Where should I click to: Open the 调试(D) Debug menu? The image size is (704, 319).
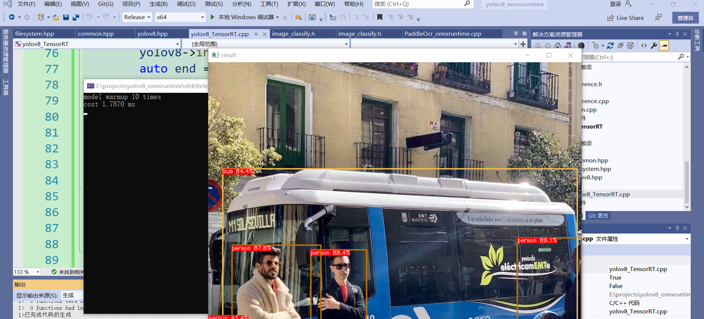[x=186, y=4]
